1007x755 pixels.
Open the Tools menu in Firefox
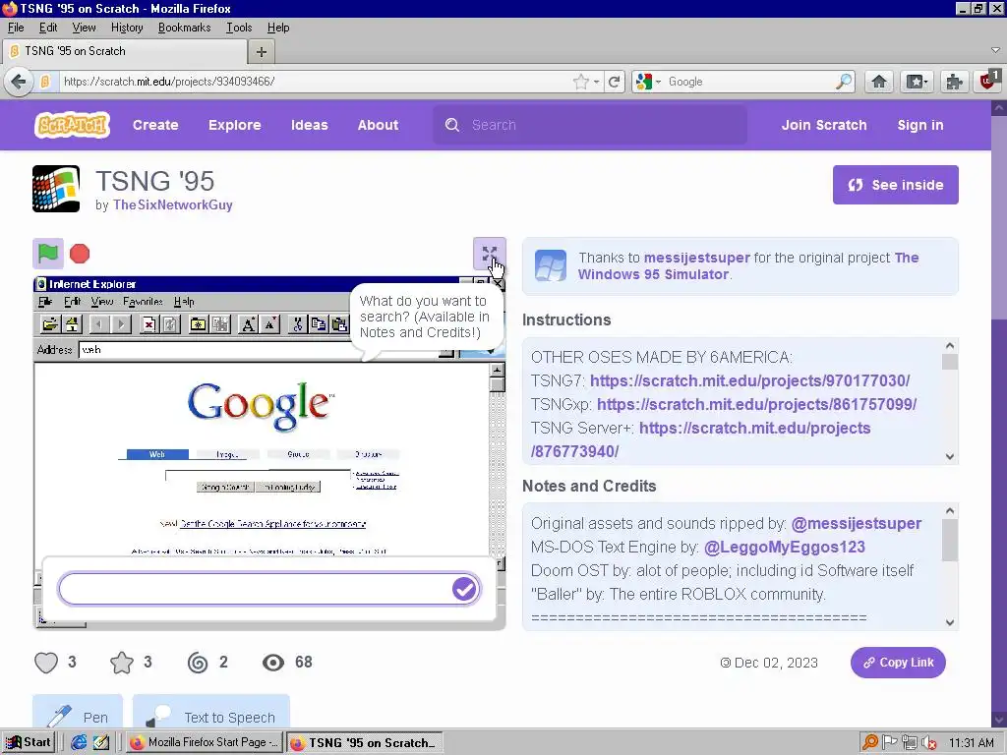click(239, 28)
